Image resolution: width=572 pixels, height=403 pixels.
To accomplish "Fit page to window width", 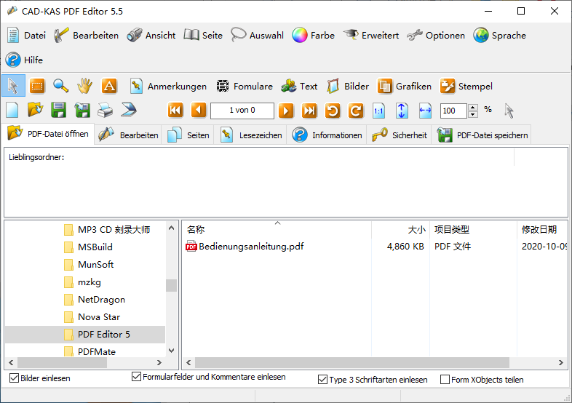I will coord(425,111).
